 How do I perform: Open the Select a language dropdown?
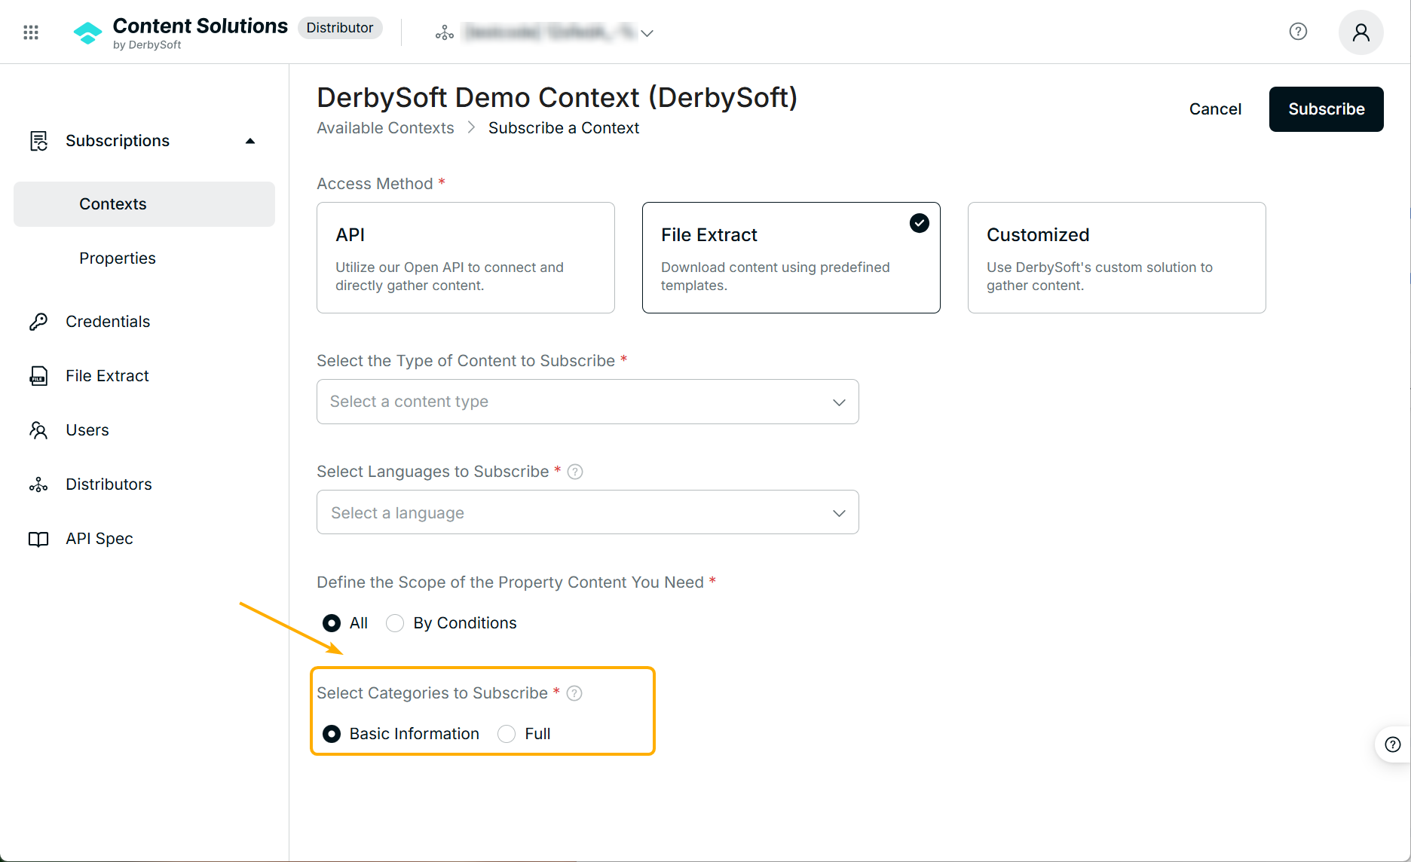pos(588,512)
